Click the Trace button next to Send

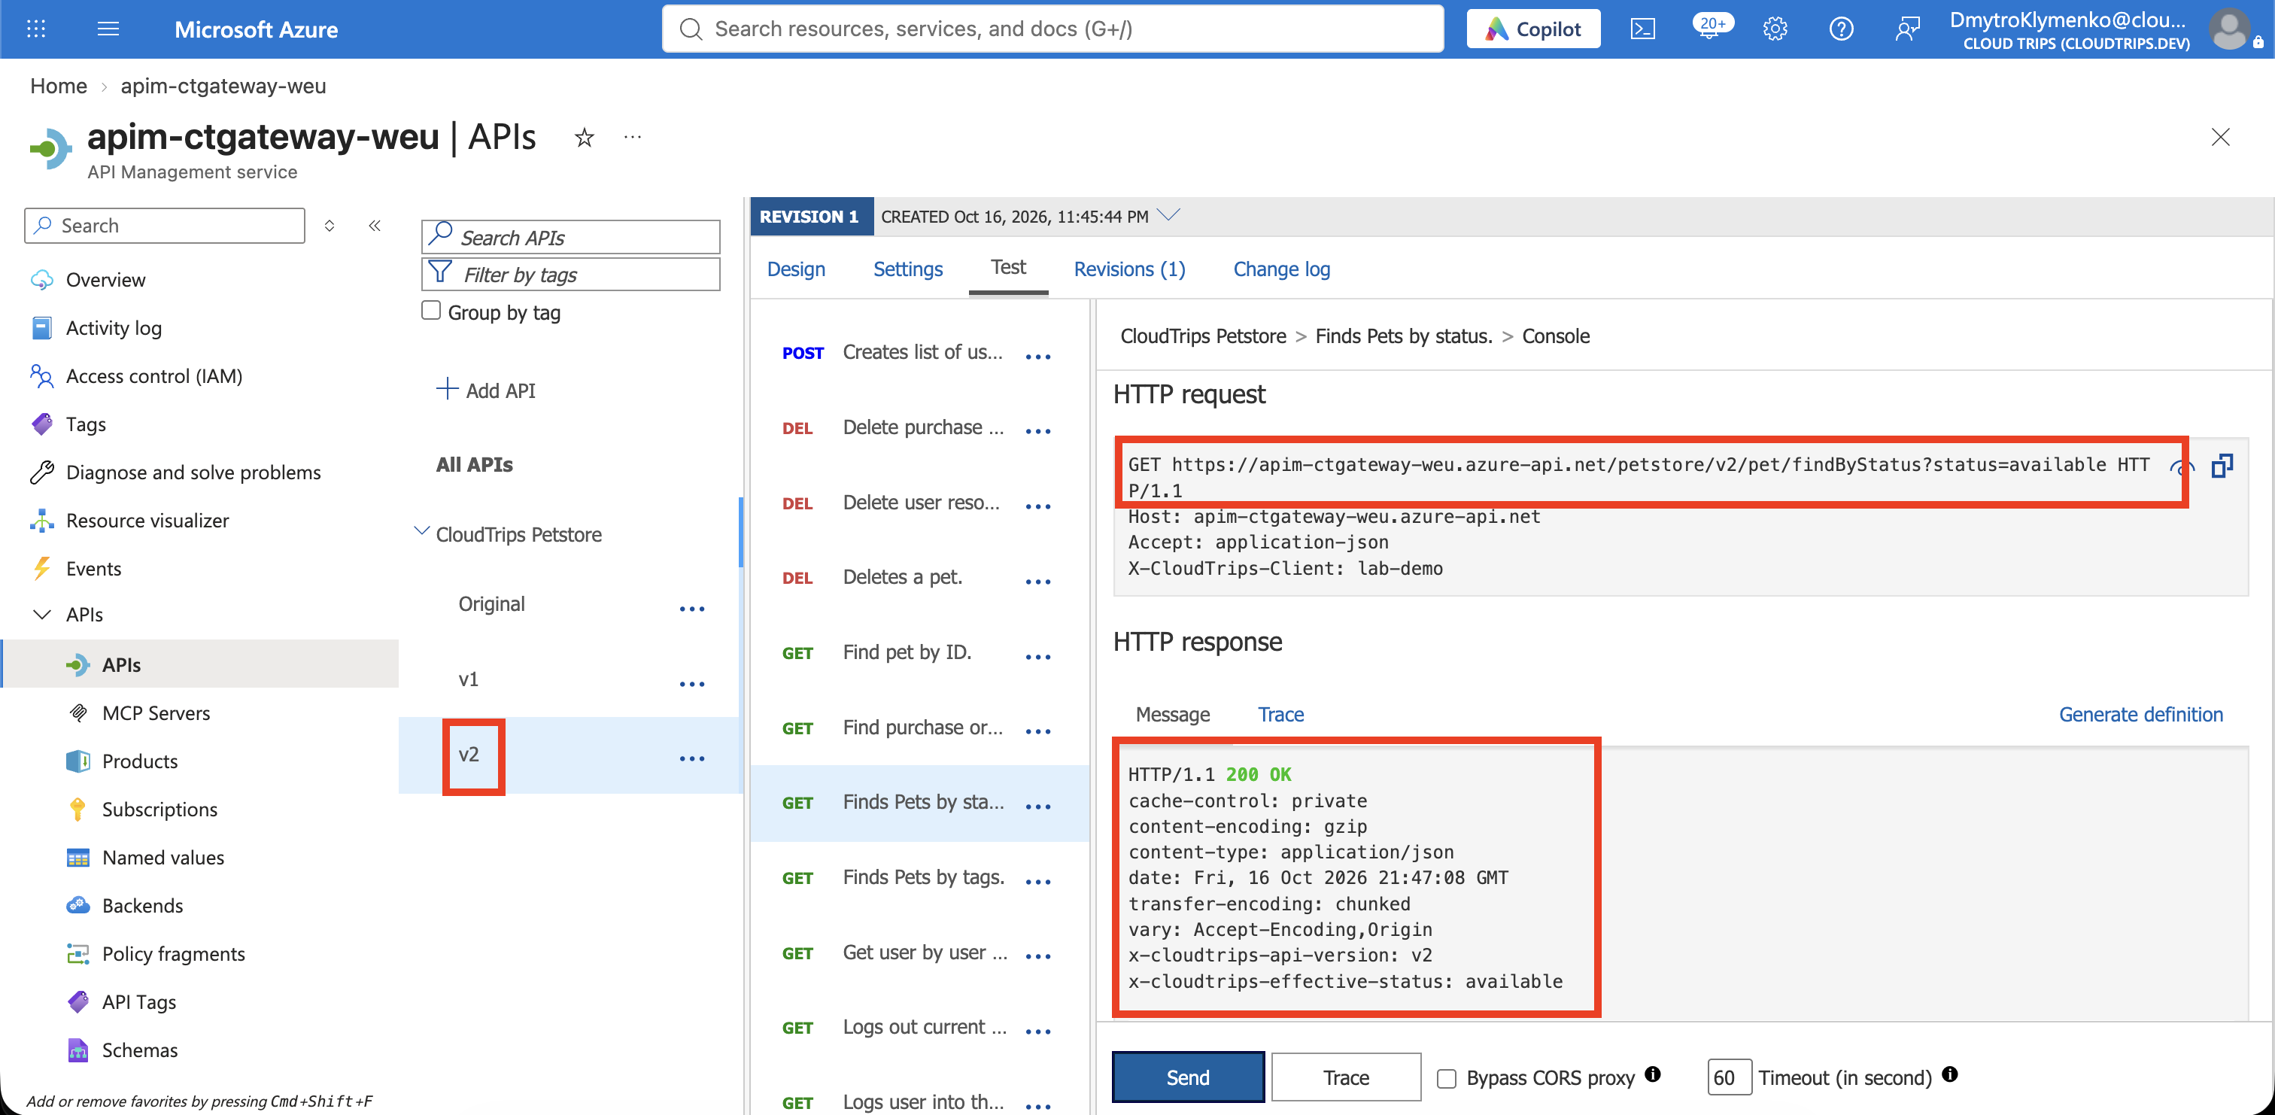(x=1346, y=1077)
